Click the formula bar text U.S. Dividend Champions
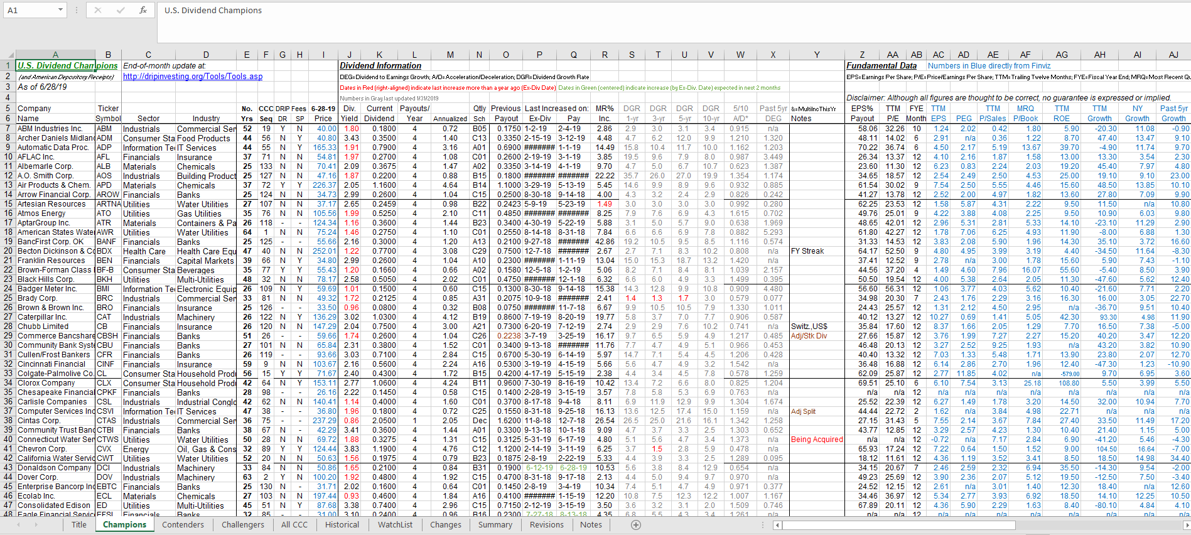The image size is (1191, 535). click(x=213, y=10)
